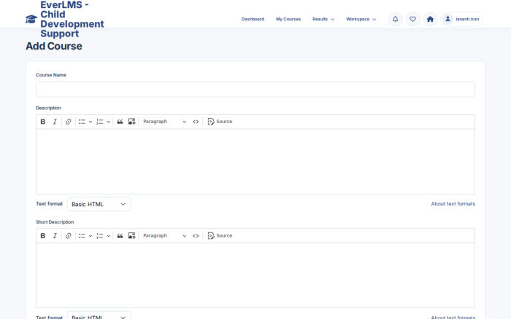Insert block quote in Description editor
This screenshot has height=319, width=511.
120,122
